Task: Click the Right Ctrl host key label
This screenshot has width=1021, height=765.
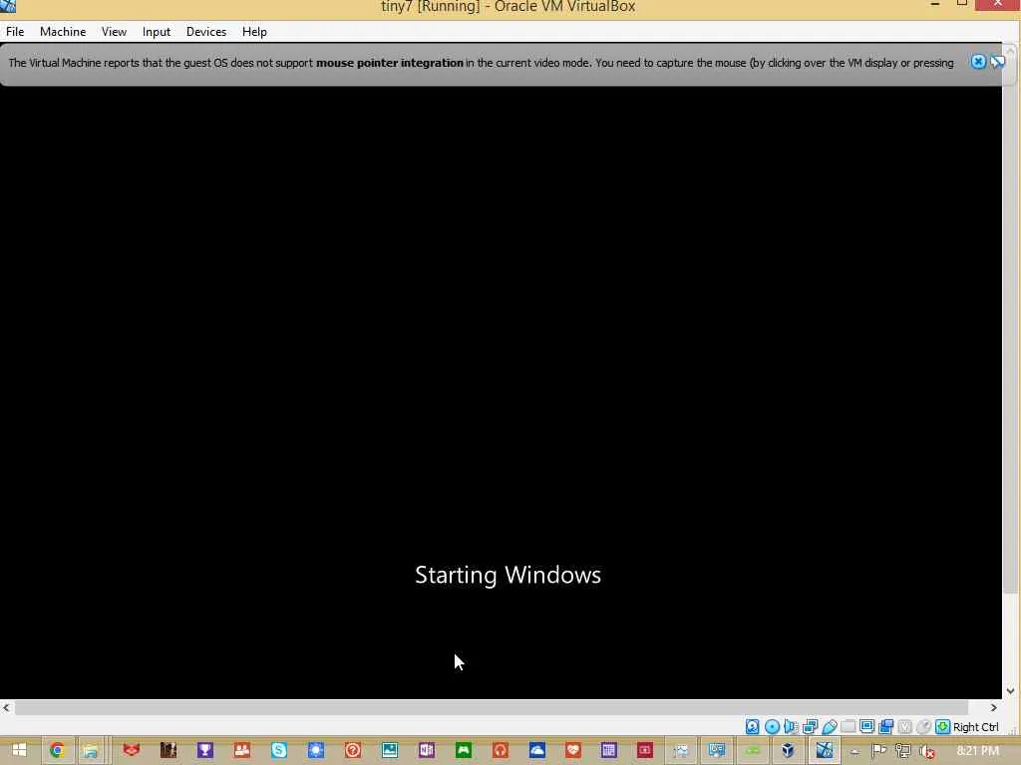Action: coord(975,727)
